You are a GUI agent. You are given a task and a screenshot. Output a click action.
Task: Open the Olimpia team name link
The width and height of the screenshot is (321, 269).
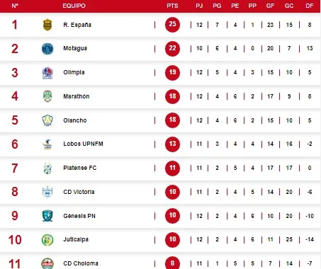(74, 72)
